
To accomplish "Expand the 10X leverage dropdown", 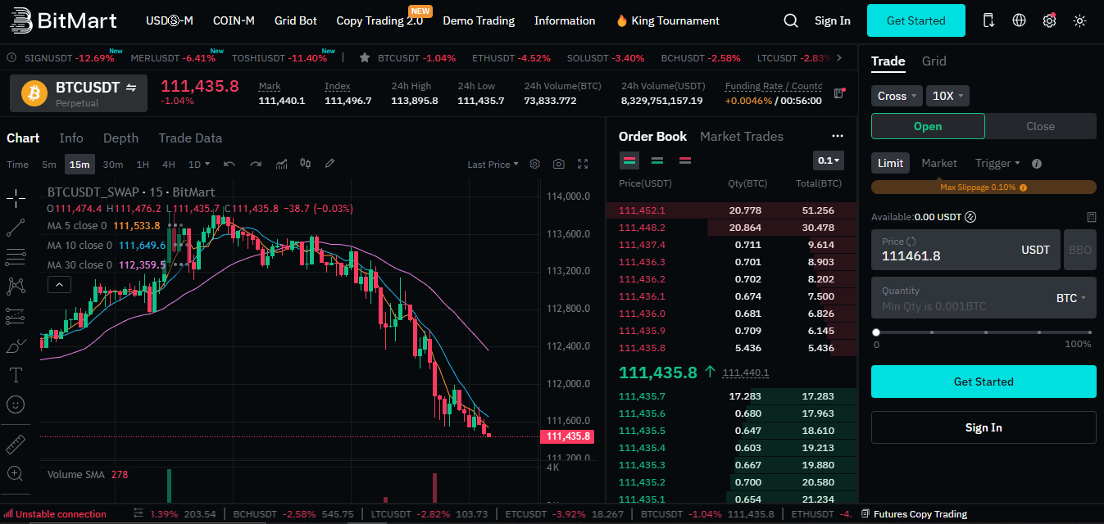I will [x=947, y=96].
